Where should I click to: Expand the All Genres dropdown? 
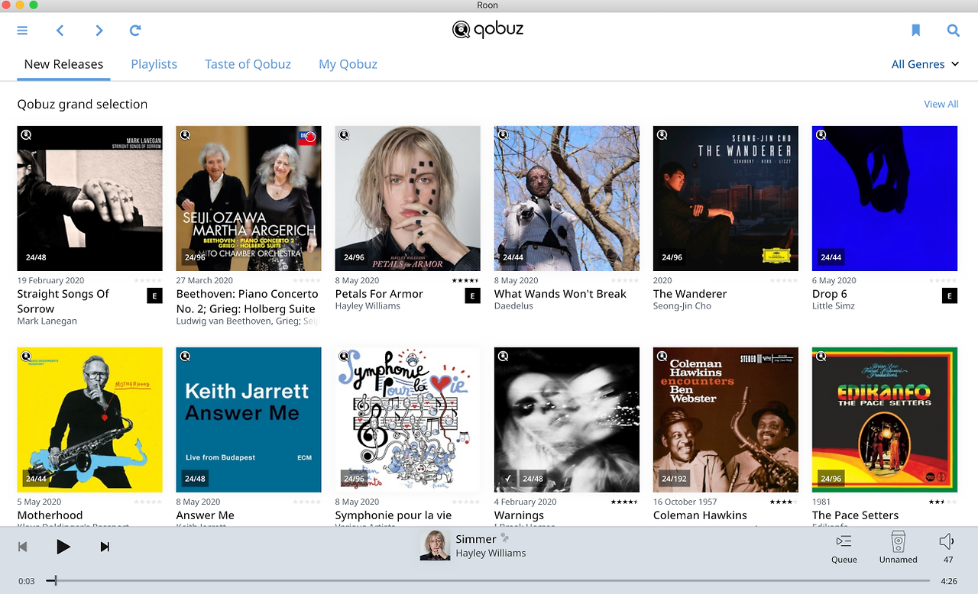click(925, 64)
